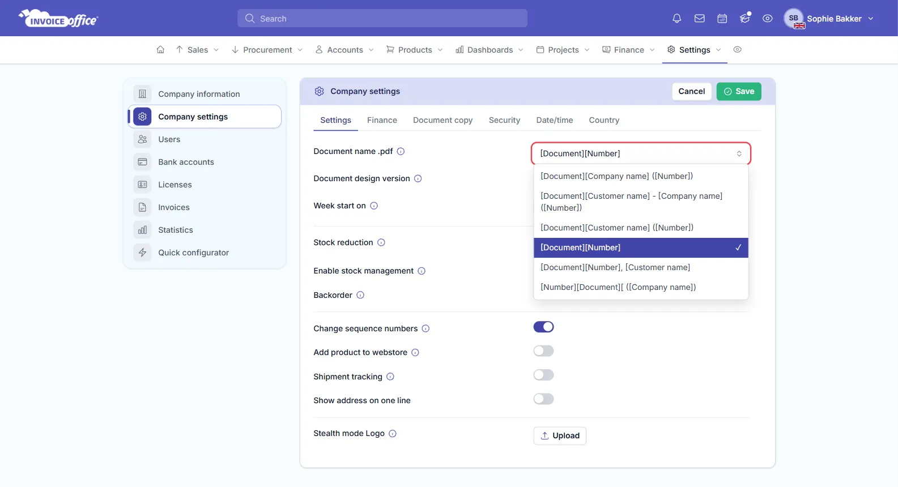
Task: Show info for Add product to webstore
Action: click(x=415, y=352)
